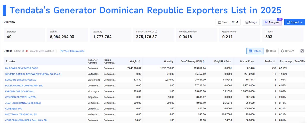Sort by SumOfMoney(USD) column arrows
The width and height of the screenshot is (307, 123).
pos(204,61)
